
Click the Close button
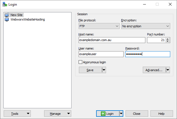click(137, 114)
